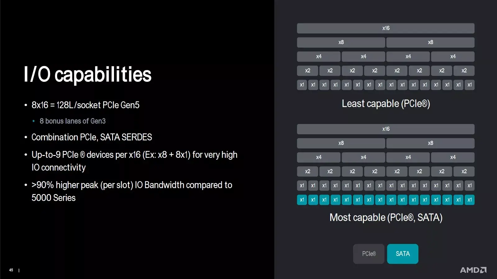
Task: Select the x16 bar in the Least capable diagram
Action: [385, 28]
